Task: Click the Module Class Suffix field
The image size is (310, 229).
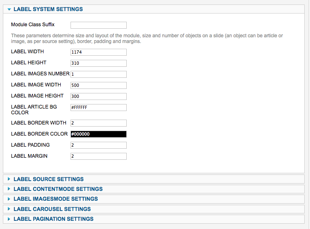Action: (98, 25)
